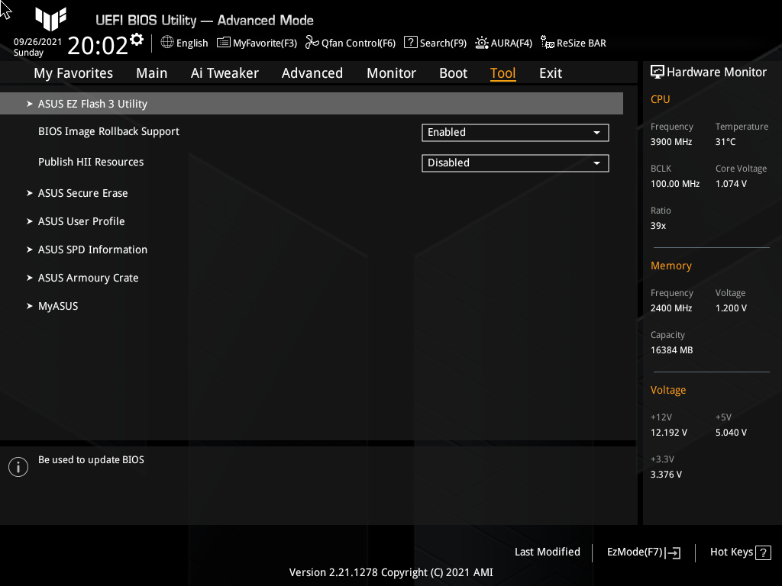Click the gear icon beside the clock
782x586 pixels.
pyautogui.click(x=136, y=37)
